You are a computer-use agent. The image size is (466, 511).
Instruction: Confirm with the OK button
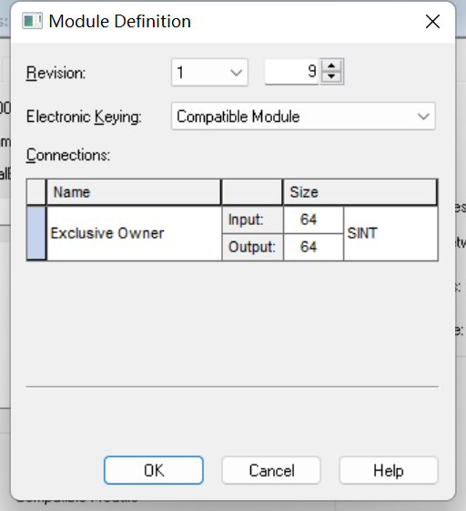[x=154, y=470]
